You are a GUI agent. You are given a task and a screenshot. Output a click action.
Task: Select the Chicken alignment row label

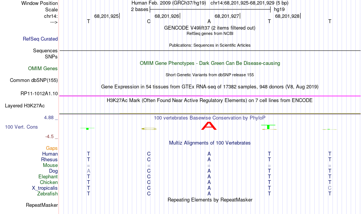(49, 182)
